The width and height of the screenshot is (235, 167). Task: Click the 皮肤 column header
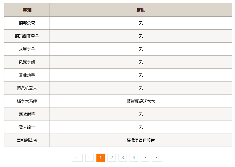[x=141, y=10]
